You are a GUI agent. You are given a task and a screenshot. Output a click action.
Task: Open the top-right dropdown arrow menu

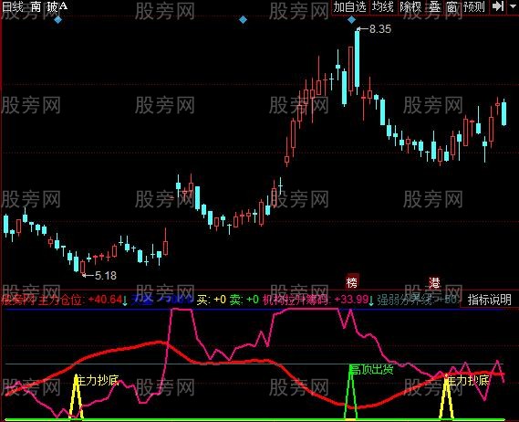click(x=512, y=6)
